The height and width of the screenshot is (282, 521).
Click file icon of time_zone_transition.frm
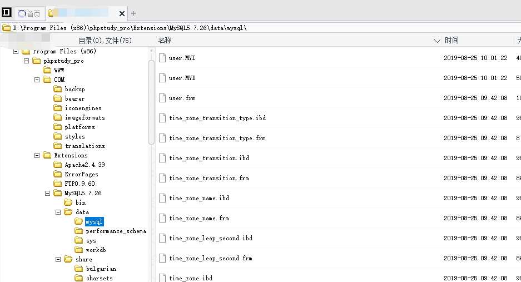tap(162, 178)
